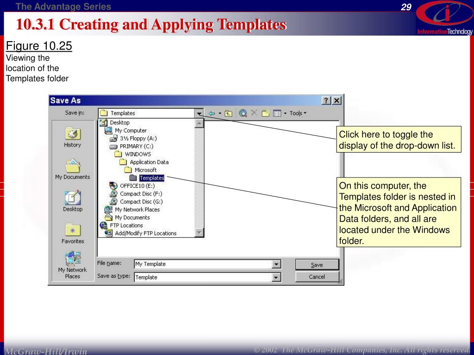Image resolution: width=474 pixels, height=355 pixels.
Task: Click the Views toolbar icon
Action: pos(277,114)
